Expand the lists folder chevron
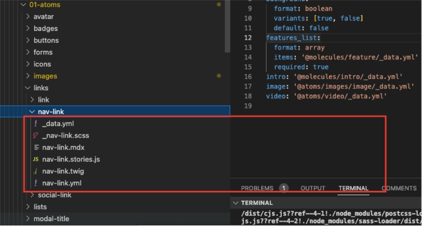This screenshot has width=422, height=226. 28,207
